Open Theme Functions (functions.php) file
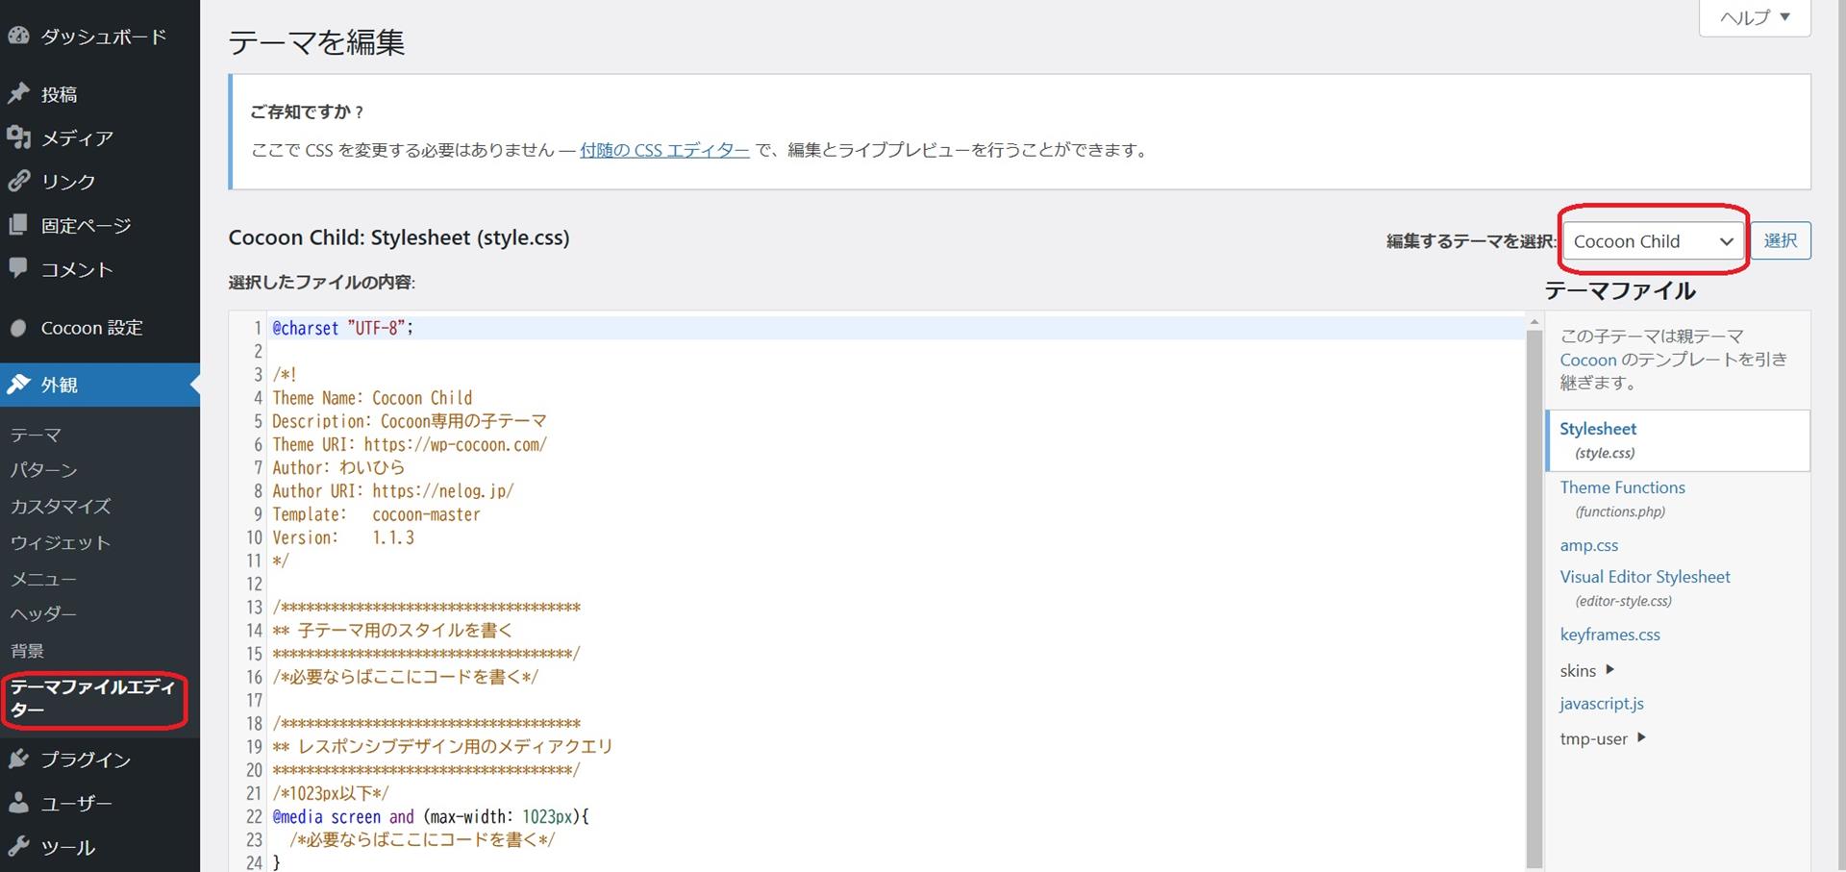Image resolution: width=1846 pixels, height=872 pixels. pyautogui.click(x=1622, y=487)
